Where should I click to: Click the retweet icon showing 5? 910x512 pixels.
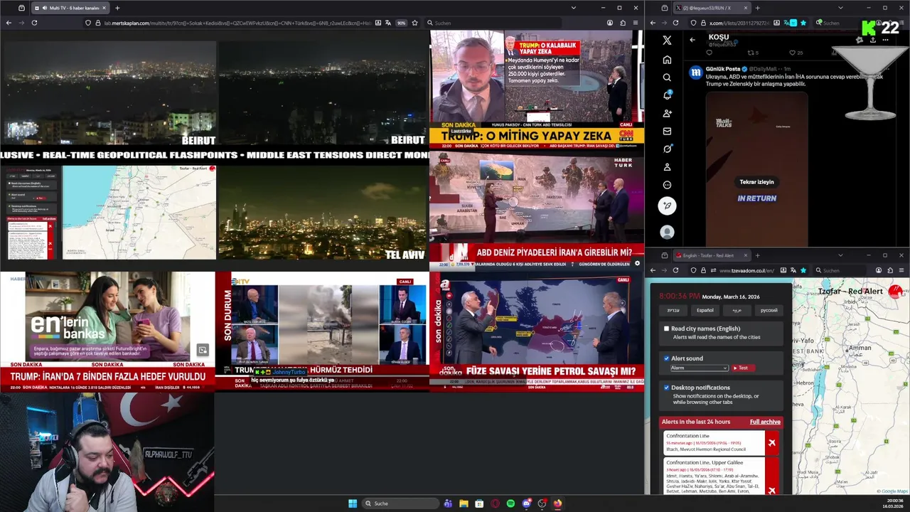coord(752,53)
